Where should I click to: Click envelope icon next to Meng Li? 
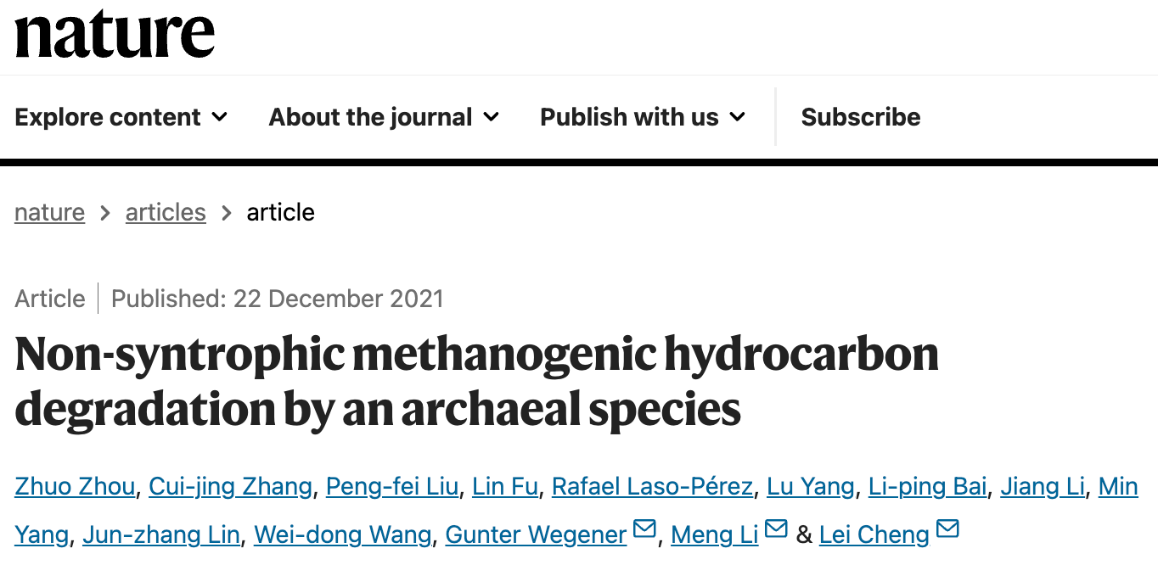coord(777,530)
